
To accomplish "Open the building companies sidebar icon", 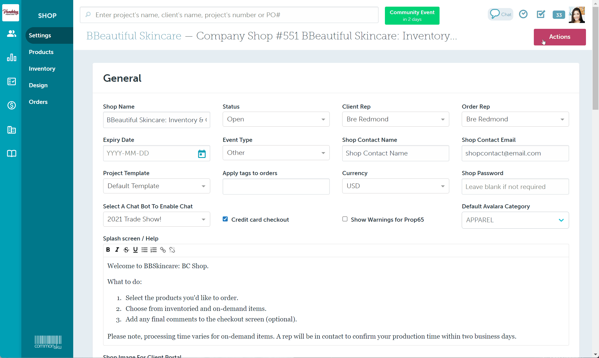I will pos(11,130).
